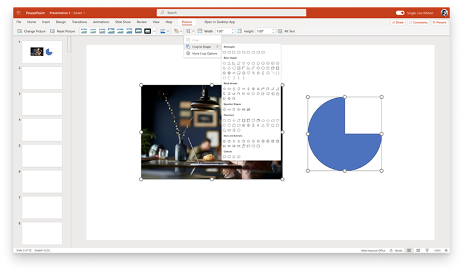Screen dimensions: 463x272
Task: Switch to the Insert tab
Action: tap(46, 22)
